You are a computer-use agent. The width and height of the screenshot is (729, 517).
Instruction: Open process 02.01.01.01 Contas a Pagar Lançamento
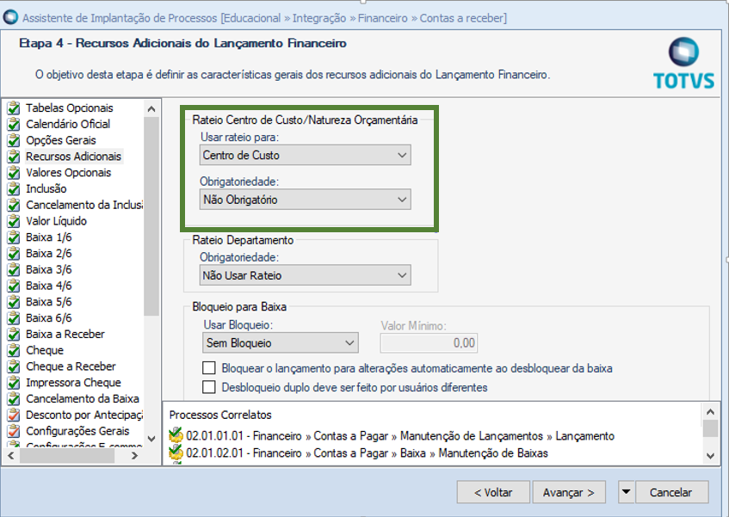pos(400,436)
